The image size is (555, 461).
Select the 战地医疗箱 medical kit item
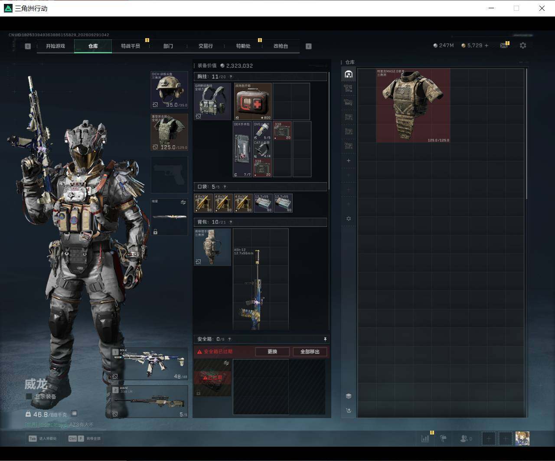point(253,101)
